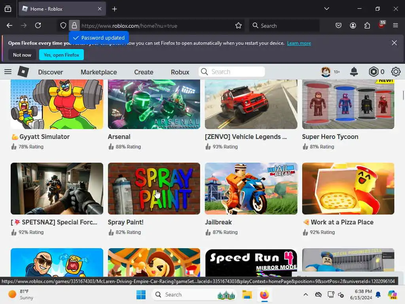
Task: Open the Speed Run 4 thumbnail
Action: [251, 262]
